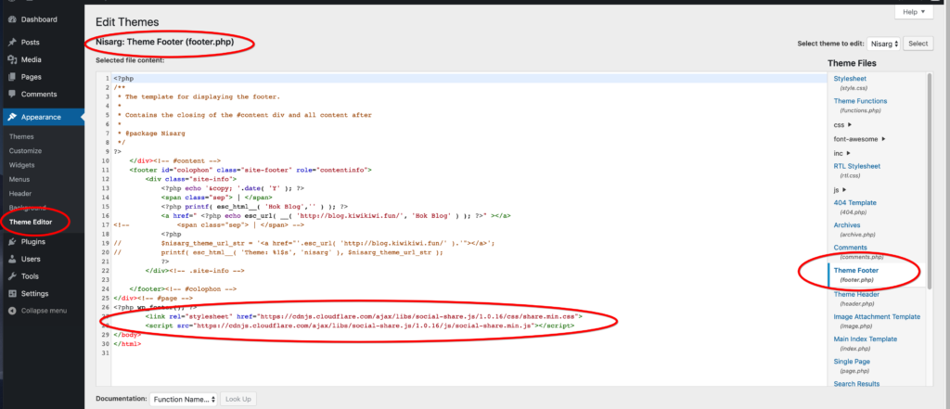Select Theme Footer footer.php file

click(856, 270)
